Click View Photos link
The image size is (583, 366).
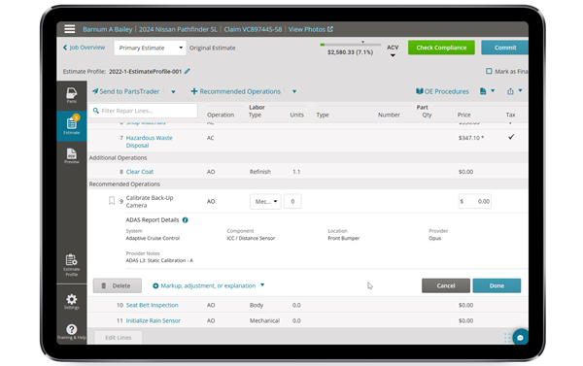click(307, 29)
